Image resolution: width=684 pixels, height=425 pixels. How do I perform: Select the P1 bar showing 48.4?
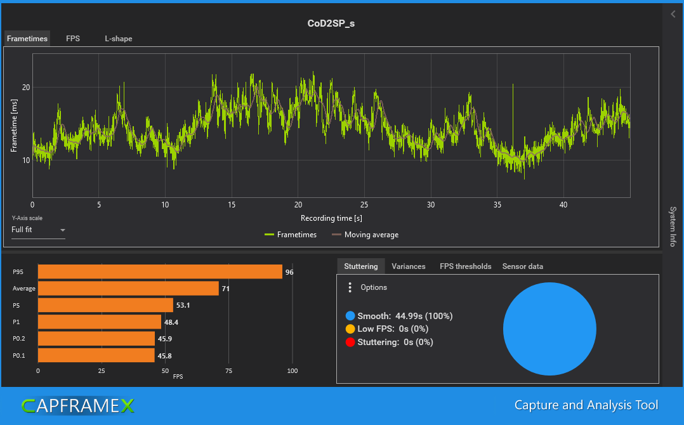point(100,322)
